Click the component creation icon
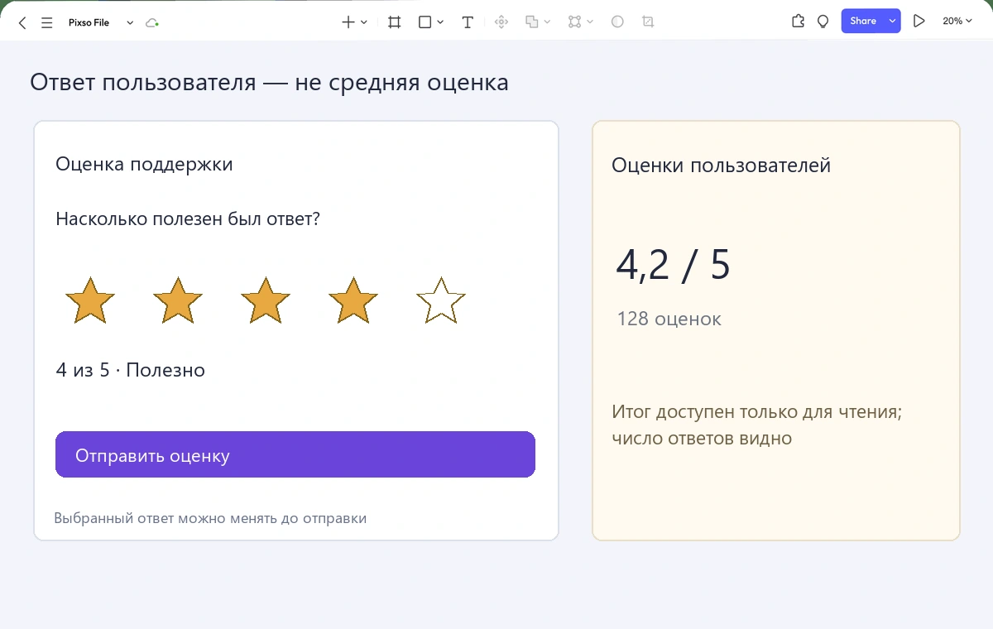This screenshot has width=993, height=629. [501, 22]
